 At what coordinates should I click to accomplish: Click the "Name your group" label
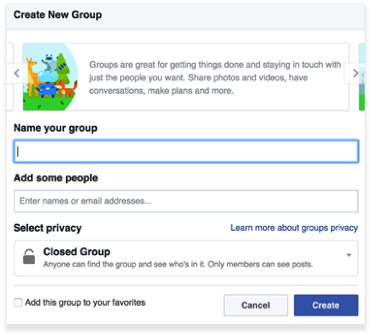55,128
